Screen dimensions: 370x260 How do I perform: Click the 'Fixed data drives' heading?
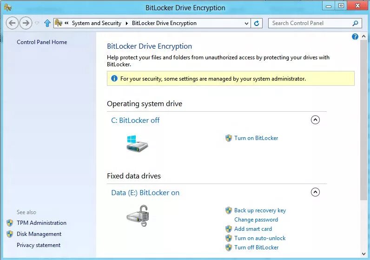[134, 176]
